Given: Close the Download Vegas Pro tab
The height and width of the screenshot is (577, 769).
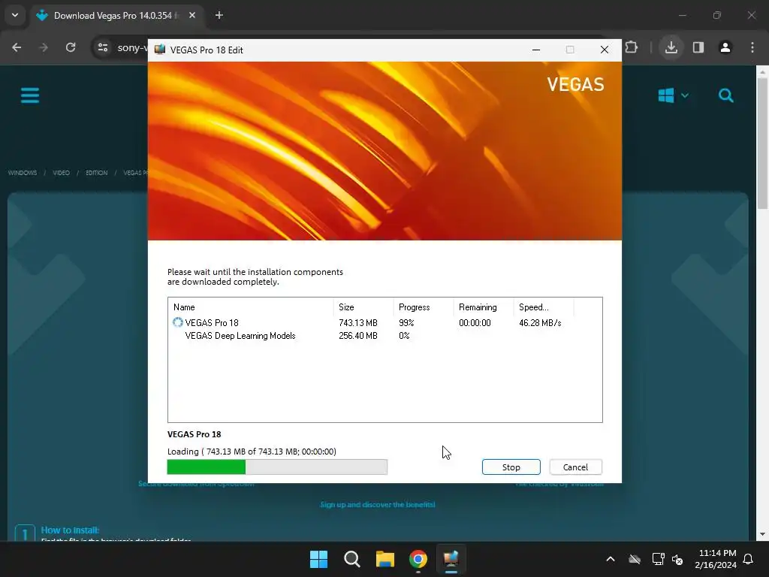Looking at the screenshot, I should [x=192, y=15].
